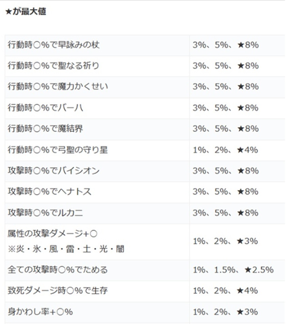286x324 pixels.
Task: Click the value cell beside 致死ダメージ時 row
Action: (x=225, y=291)
